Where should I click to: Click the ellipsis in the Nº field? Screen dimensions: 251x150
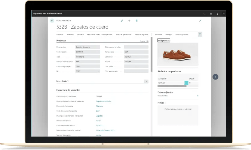[98, 71]
